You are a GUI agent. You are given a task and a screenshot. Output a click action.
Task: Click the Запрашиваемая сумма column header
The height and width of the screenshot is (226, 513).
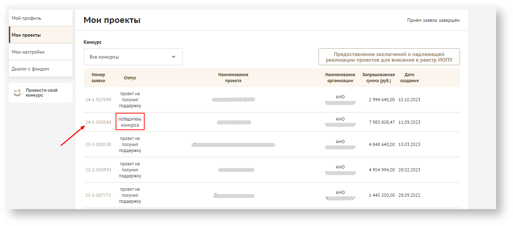coord(378,78)
